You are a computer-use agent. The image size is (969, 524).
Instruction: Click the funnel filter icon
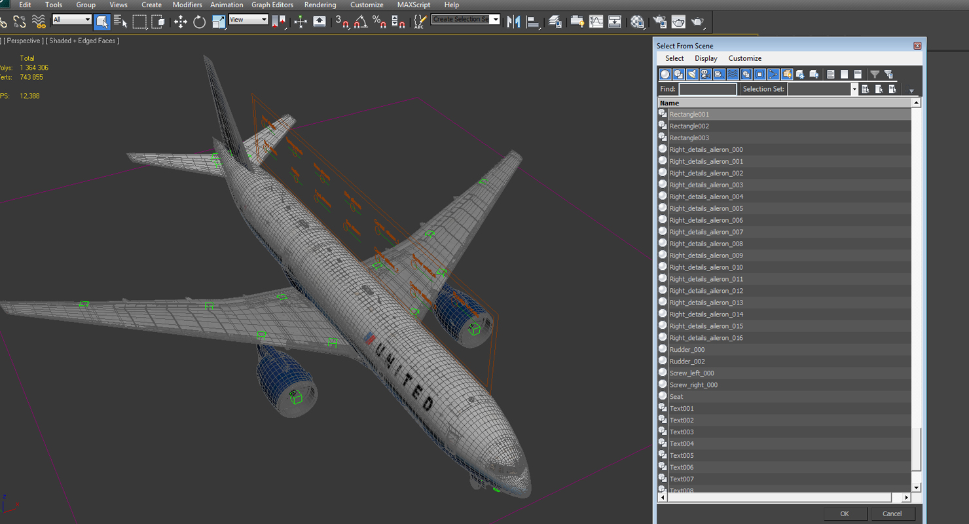[x=875, y=74]
